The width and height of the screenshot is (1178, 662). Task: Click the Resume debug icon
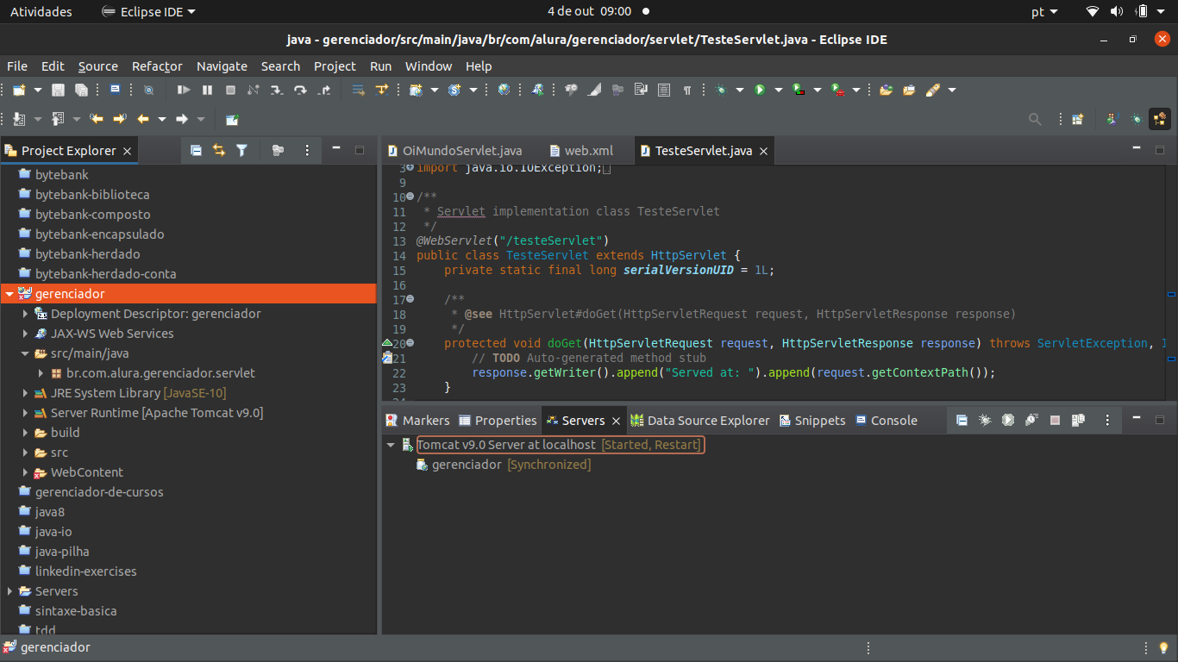point(184,90)
